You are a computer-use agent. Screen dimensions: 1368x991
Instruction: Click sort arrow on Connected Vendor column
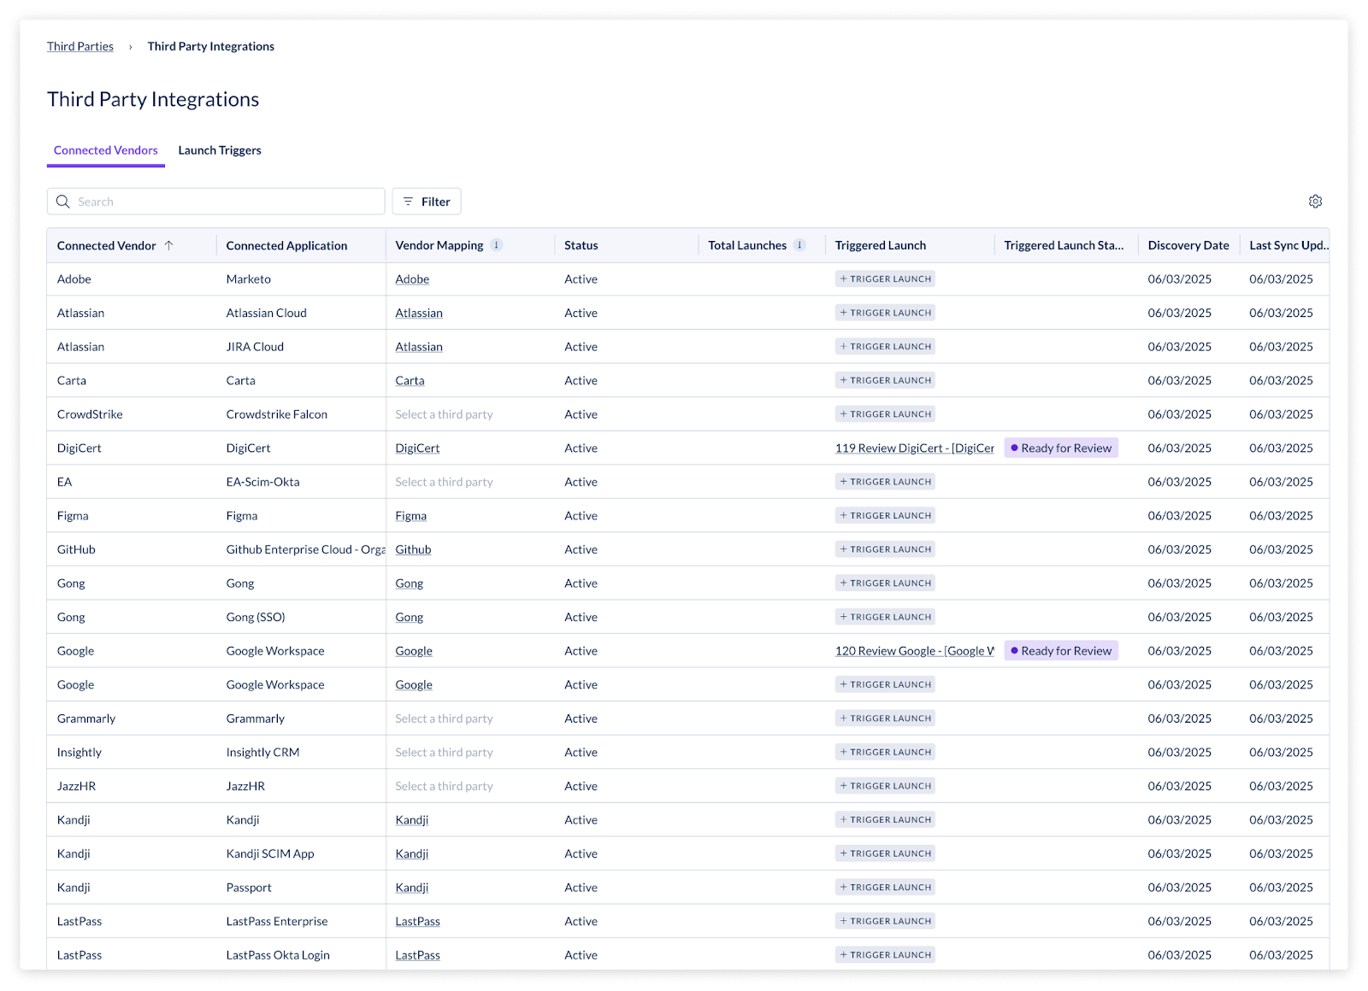point(169,245)
